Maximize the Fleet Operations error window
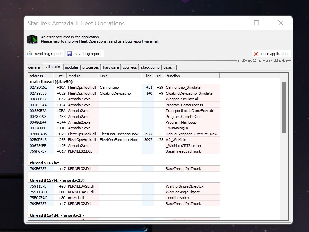Image resolution: width=309 pixels, height=232 pixels. coord(256,23)
